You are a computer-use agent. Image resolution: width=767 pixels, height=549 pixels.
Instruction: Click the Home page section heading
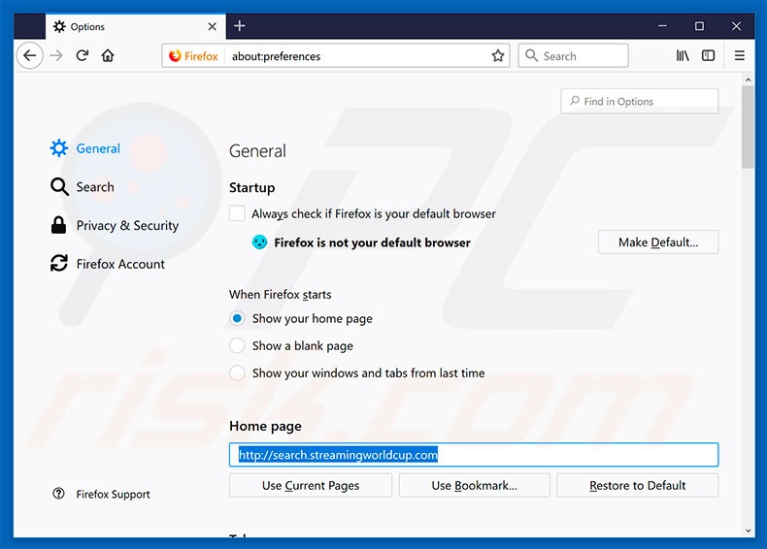pos(265,426)
